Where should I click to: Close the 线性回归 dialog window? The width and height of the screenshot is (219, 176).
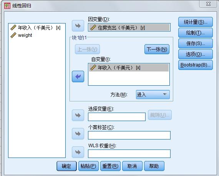tap(208, 4)
